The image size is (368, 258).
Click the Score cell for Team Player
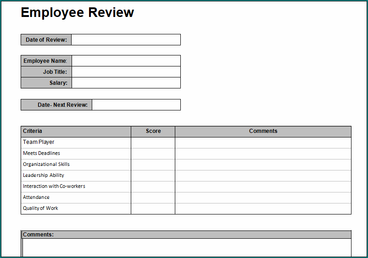153,143
